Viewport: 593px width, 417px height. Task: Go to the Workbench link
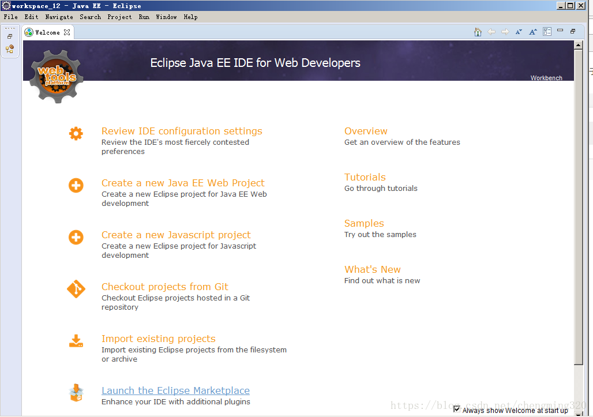pos(546,78)
